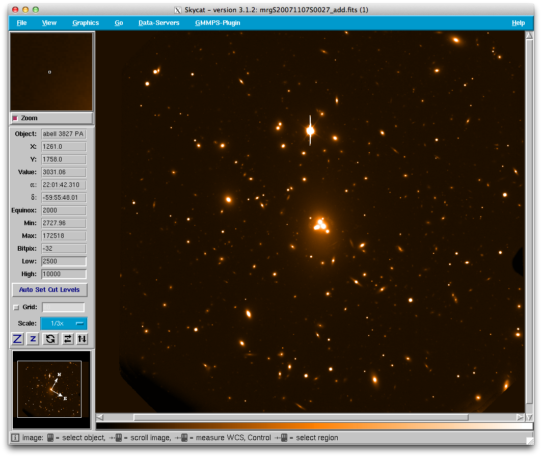Screen dimensions: 542x457
Task: Click the color ramp bar below the image
Action: coord(314,426)
